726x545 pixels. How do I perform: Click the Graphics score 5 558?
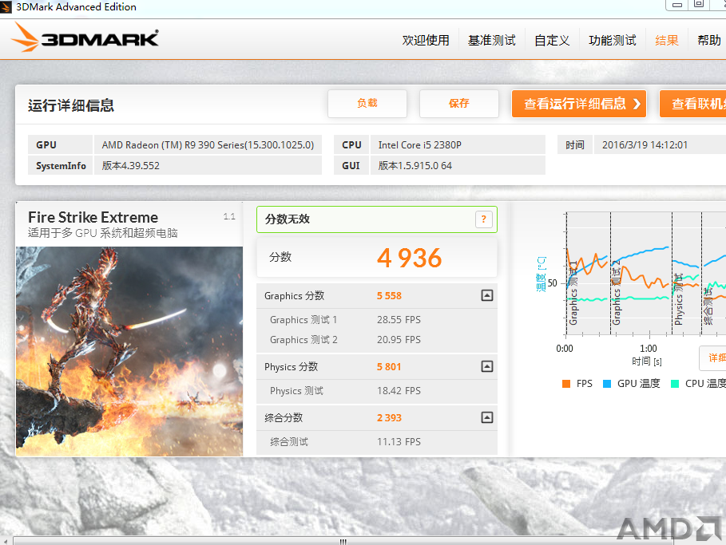[x=389, y=295]
